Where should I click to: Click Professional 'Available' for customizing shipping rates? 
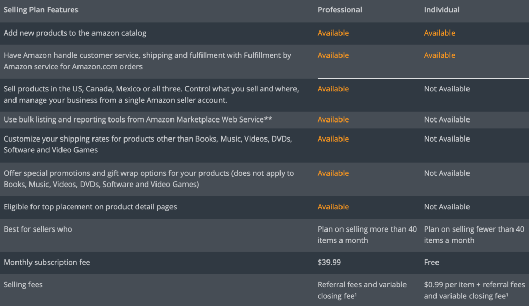(333, 139)
